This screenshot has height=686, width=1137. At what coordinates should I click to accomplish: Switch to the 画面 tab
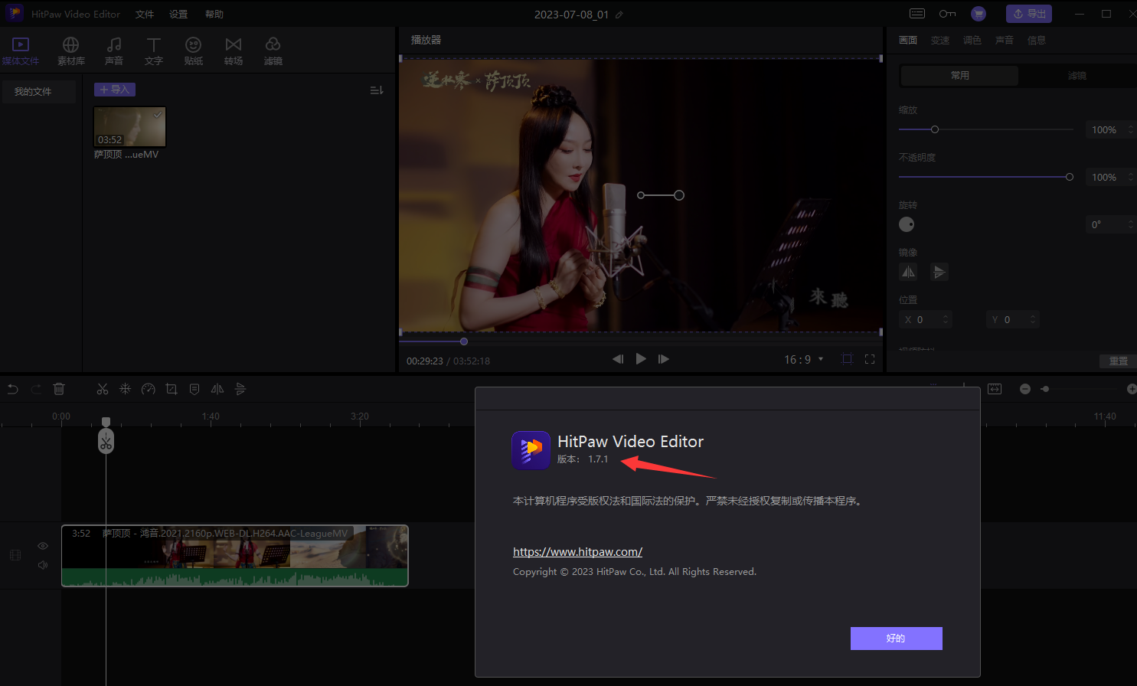[x=908, y=40]
